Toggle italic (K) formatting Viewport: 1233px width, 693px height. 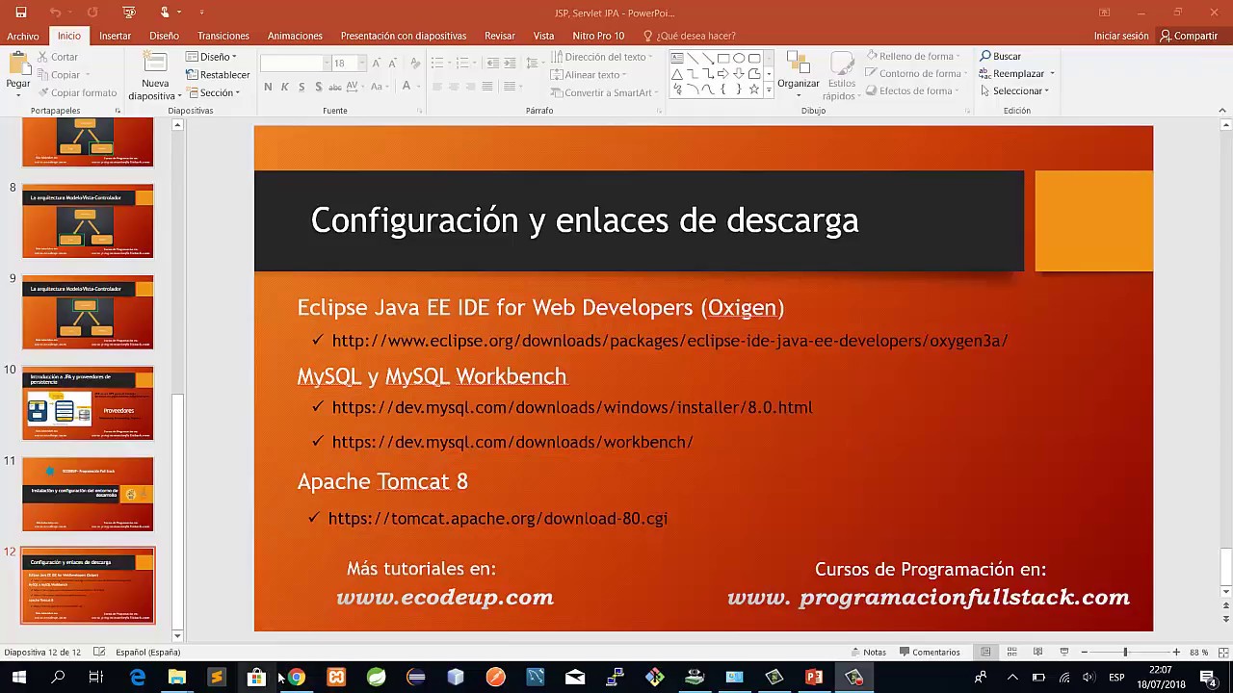[284, 87]
